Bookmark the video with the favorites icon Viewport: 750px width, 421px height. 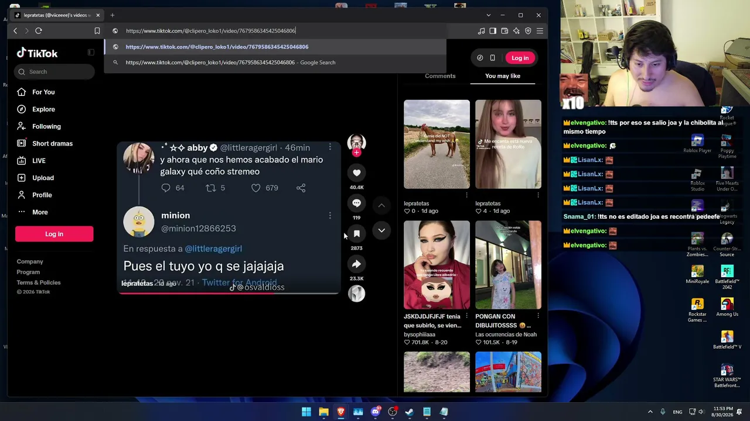tap(356, 233)
